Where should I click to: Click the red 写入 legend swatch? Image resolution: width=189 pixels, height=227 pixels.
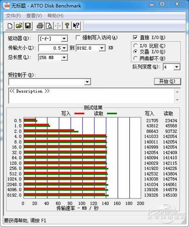point(79,114)
